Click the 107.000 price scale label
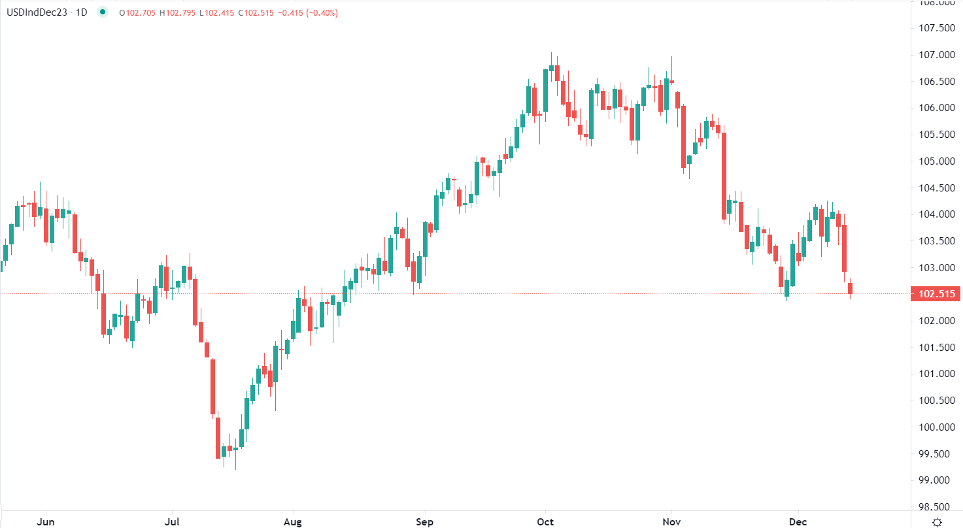This screenshot has height=528, width=963. point(937,55)
